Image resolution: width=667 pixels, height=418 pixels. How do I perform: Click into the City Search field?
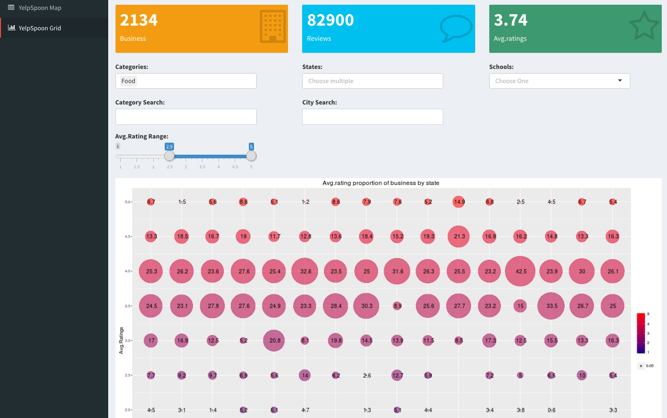372,117
